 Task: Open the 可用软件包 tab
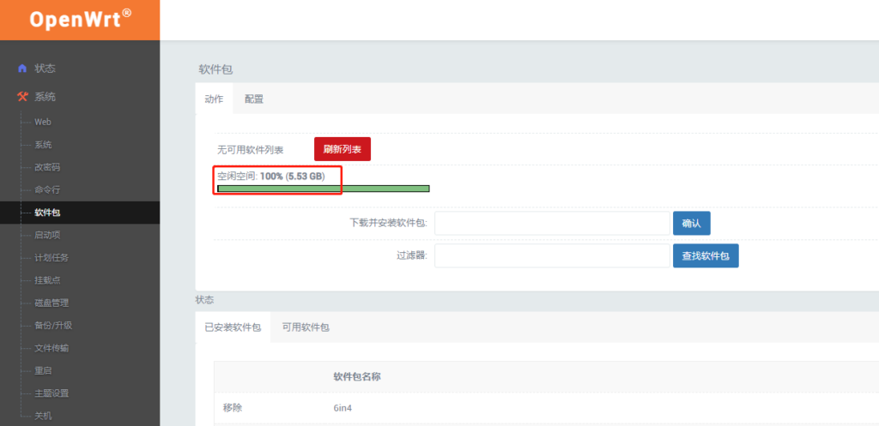coord(306,327)
